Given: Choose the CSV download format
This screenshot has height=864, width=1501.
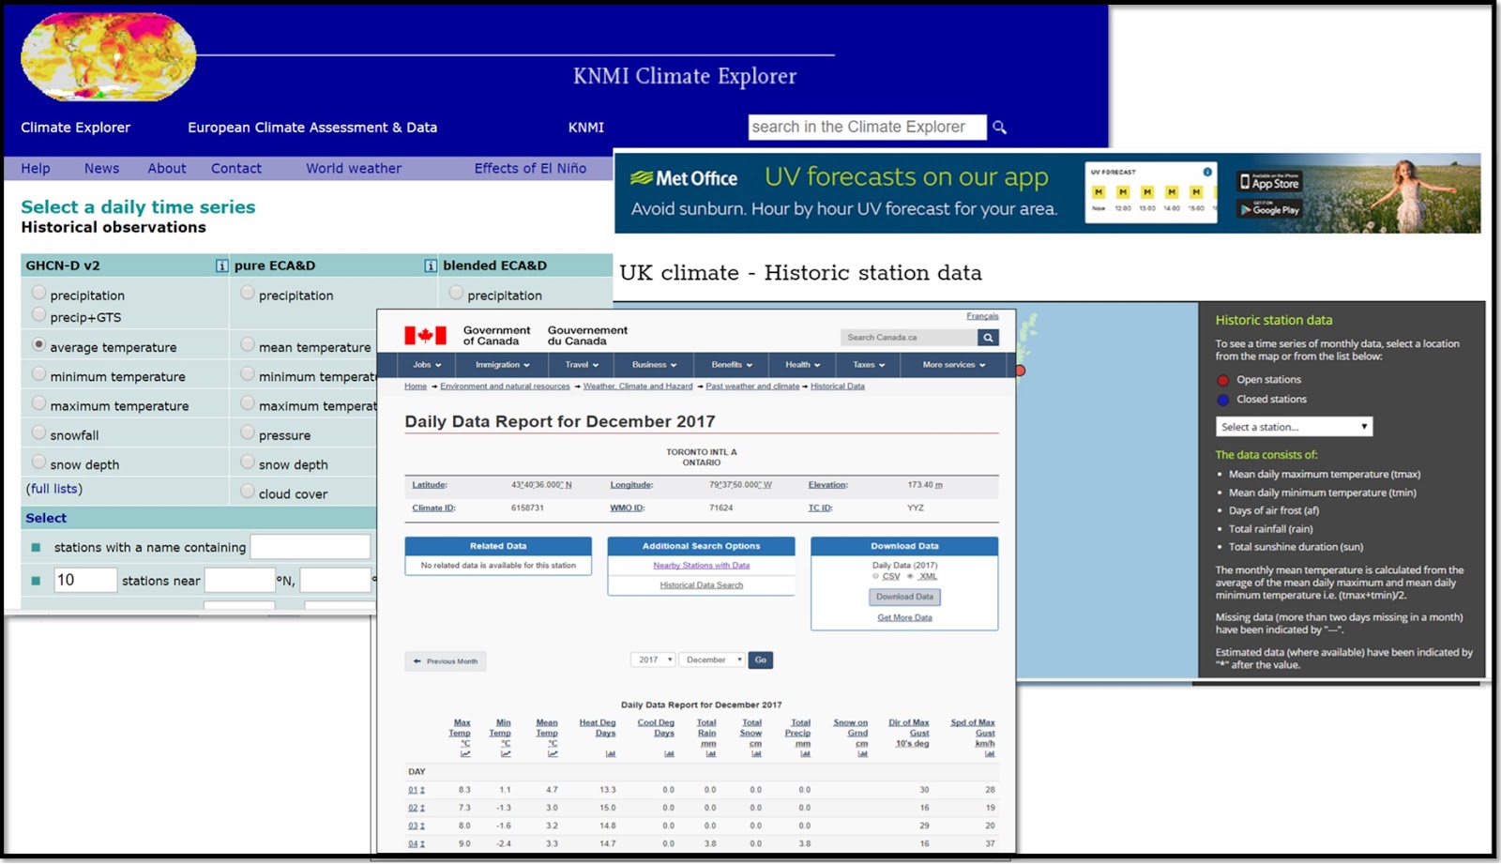Looking at the screenshot, I should pos(876,577).
